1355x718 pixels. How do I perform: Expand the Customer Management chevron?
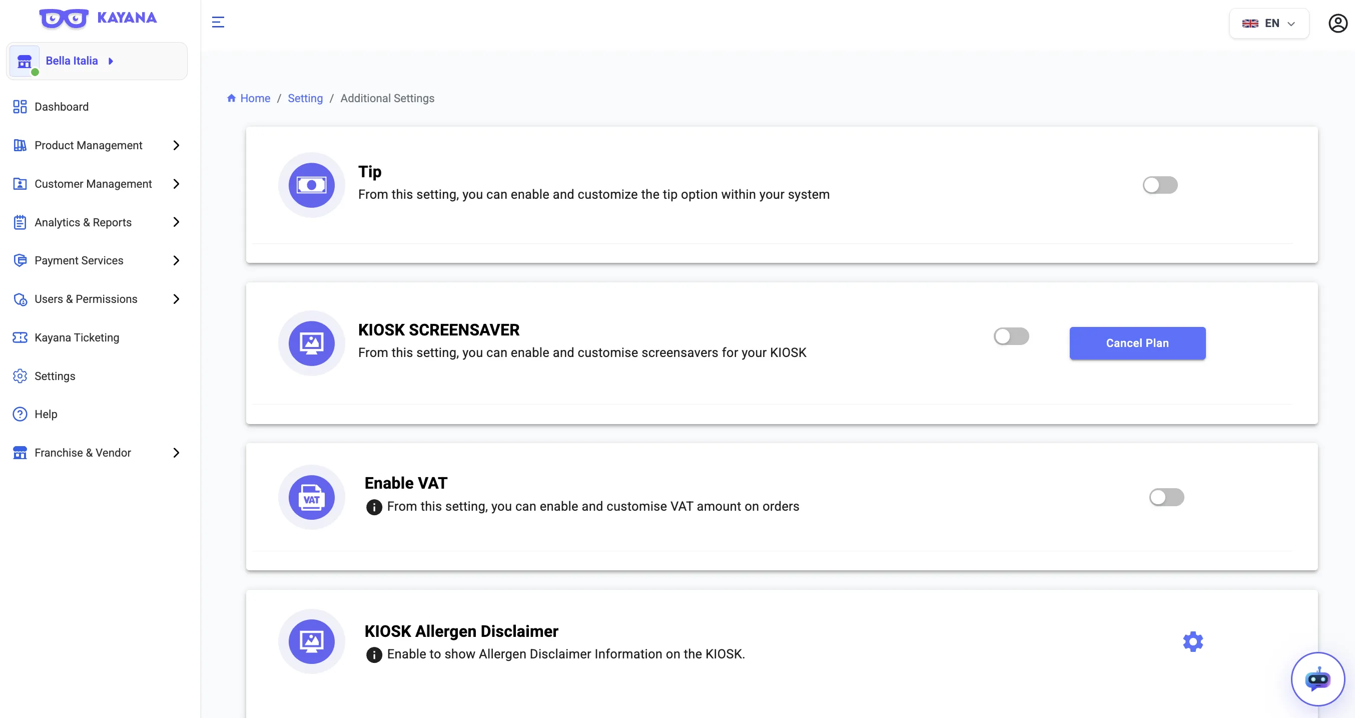(176, 184)
